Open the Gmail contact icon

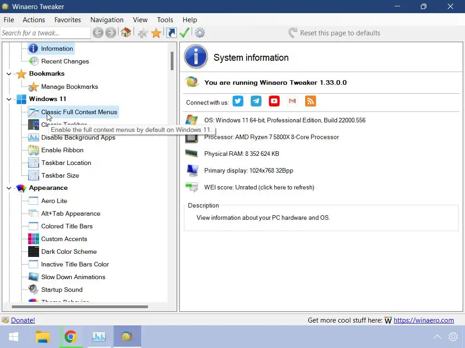(x=292, y=101)
